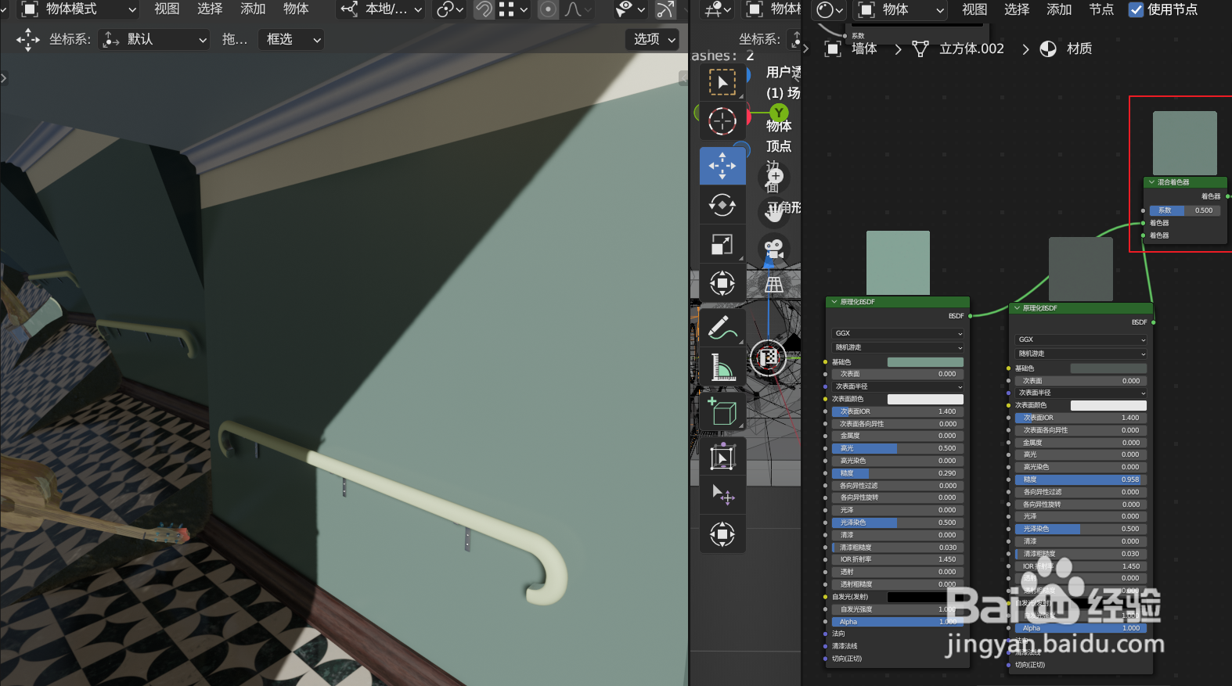Click the checkered render icon in middle viewport

769,357
